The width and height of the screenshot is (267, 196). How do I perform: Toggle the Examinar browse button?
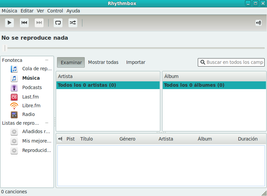[71, 63]
